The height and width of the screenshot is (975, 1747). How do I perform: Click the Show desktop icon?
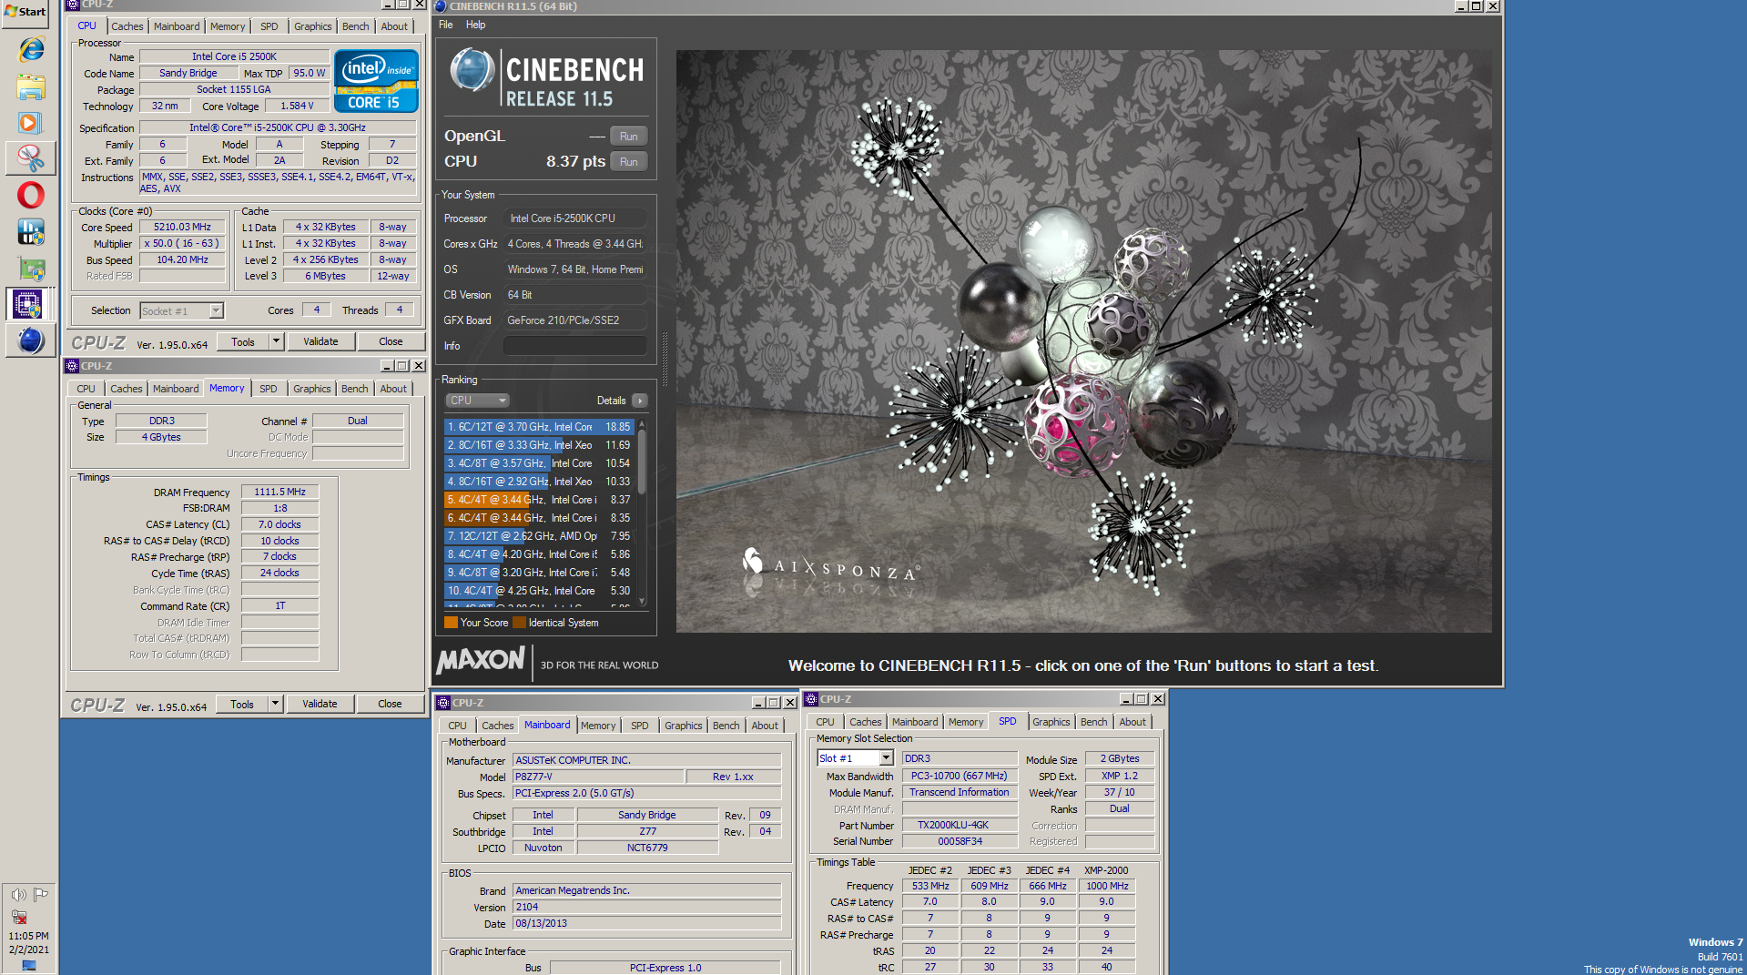(x=29, y=965)
